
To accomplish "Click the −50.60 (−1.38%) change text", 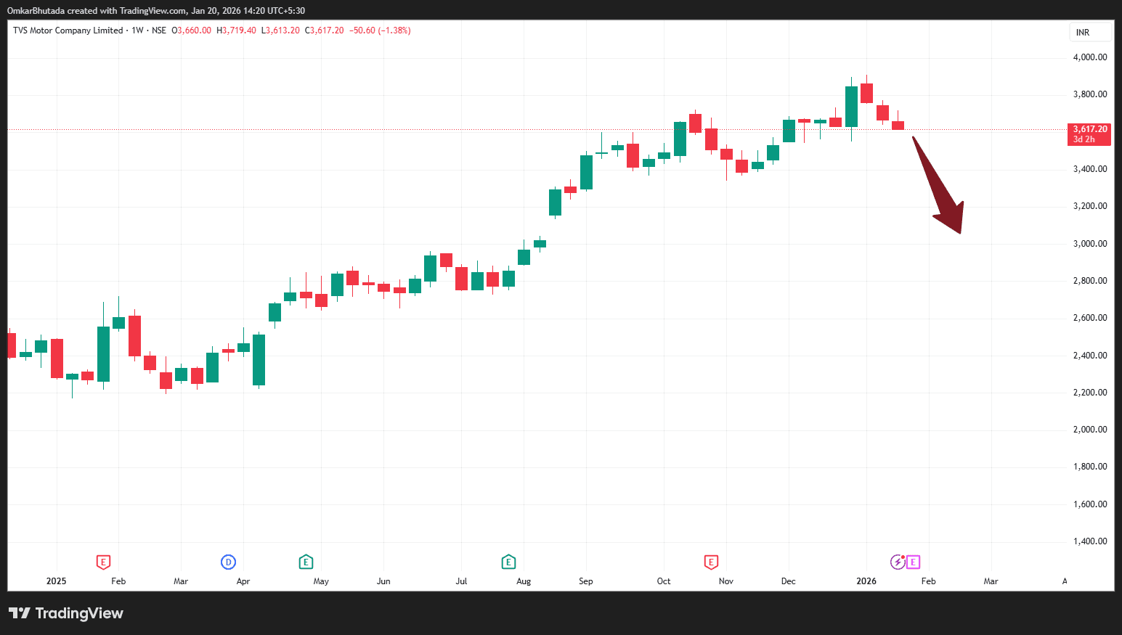I will click(381, 30).
